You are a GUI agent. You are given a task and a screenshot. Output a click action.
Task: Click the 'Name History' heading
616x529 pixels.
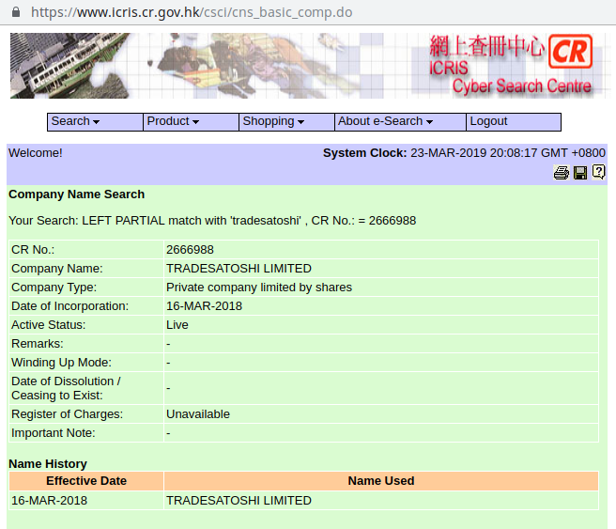tap(48, 464)
